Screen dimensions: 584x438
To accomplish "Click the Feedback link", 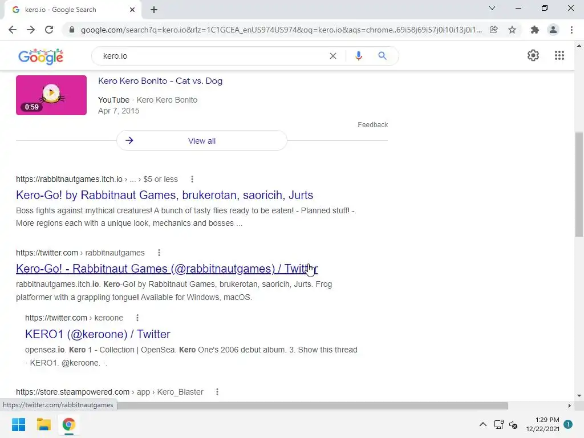I will pos(373,125).
